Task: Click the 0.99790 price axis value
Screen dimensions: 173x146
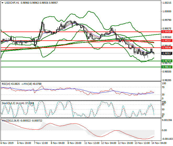Action: tap(167, 20)
